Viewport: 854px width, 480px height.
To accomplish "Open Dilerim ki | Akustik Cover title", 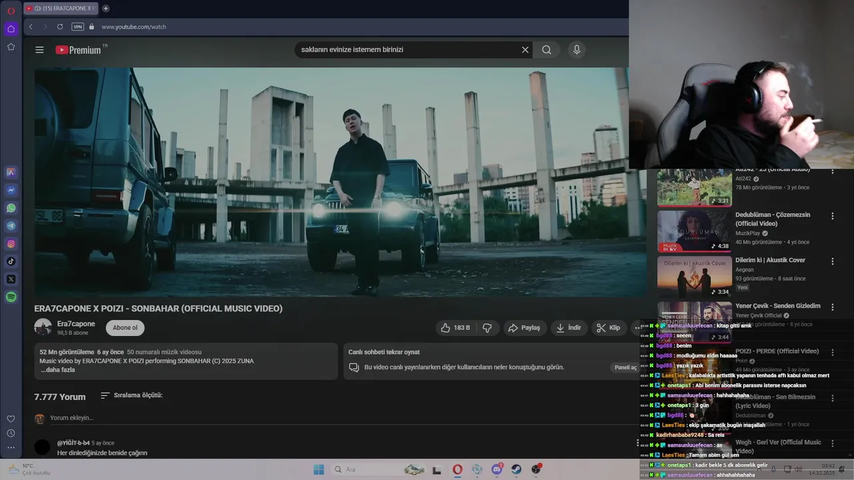I will (x=771, y=261).
